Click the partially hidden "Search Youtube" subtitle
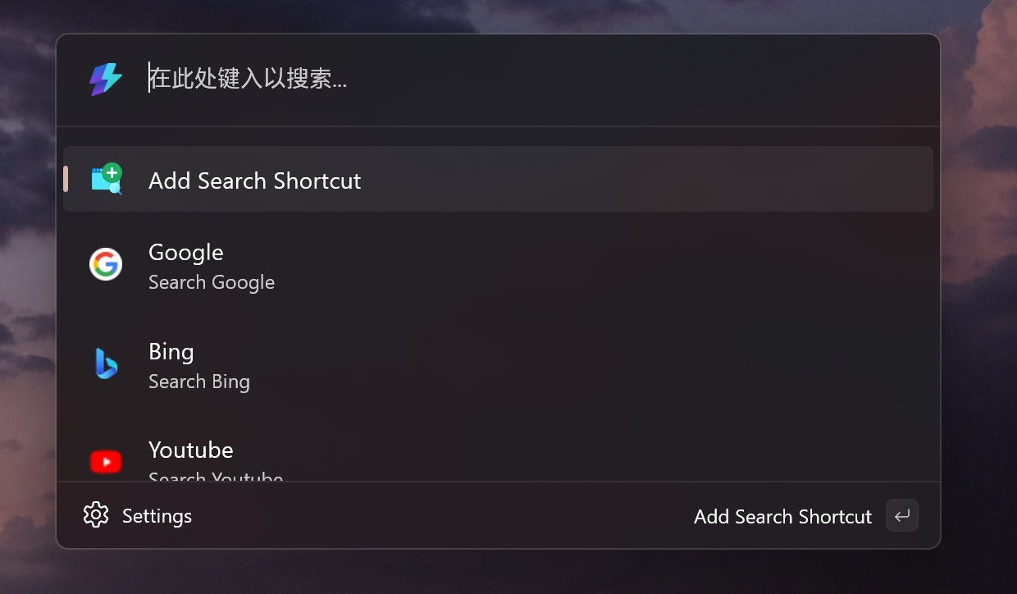 (x=216, y=477)
